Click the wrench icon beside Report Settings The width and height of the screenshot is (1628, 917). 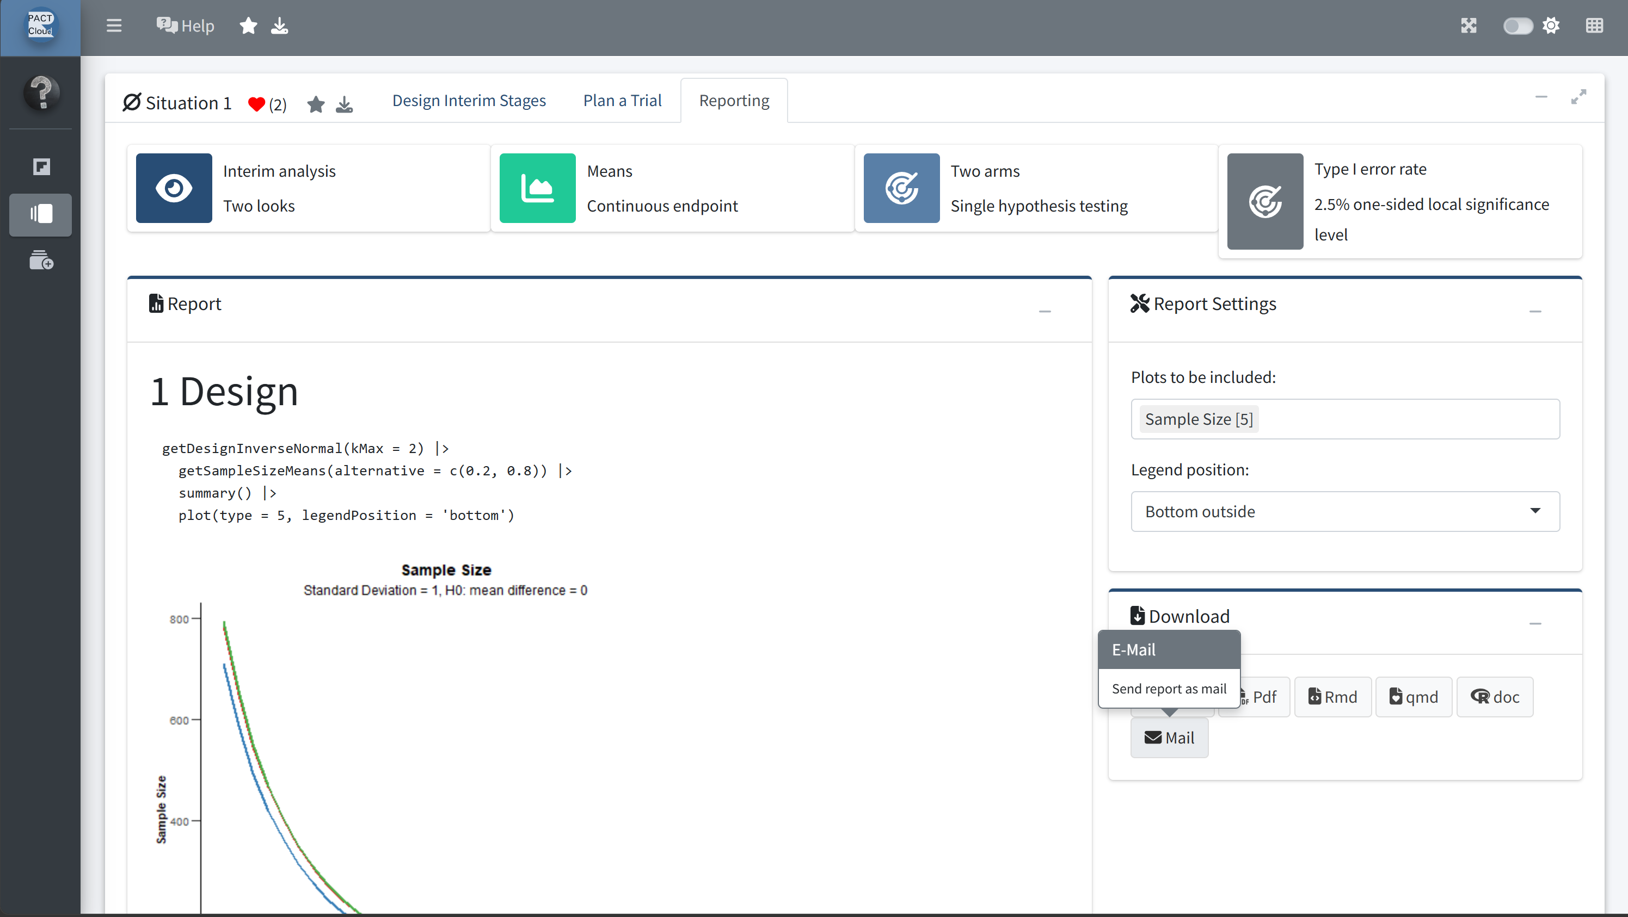tap(1139, 304)
